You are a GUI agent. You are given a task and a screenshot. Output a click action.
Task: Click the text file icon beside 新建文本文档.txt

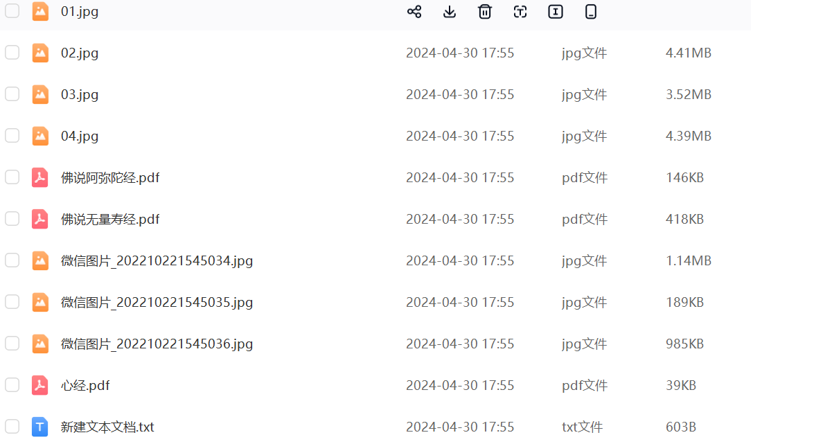[x=40, y=427]
